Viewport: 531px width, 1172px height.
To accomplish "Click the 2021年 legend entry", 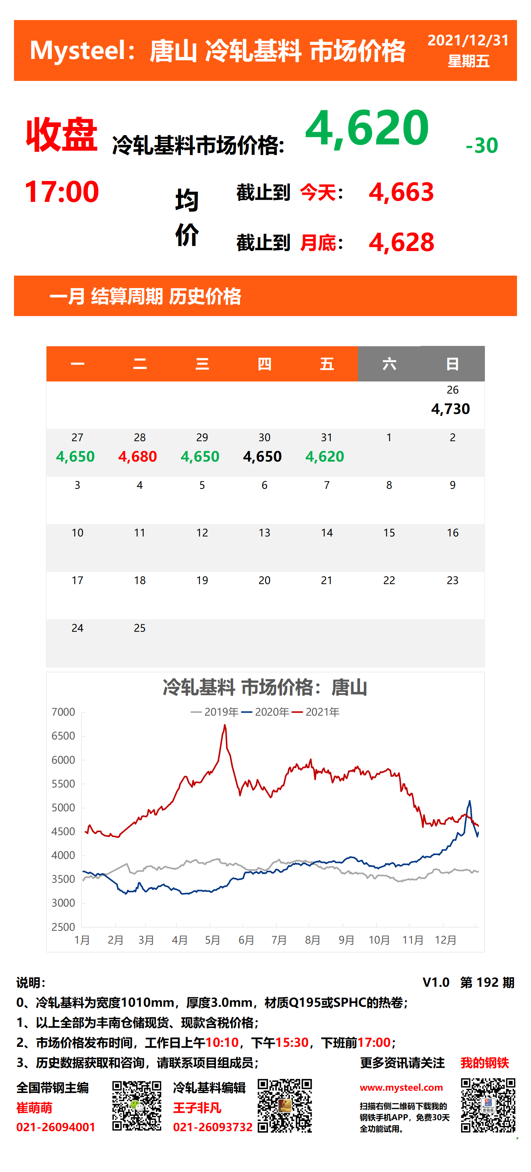I will point(316,712).
